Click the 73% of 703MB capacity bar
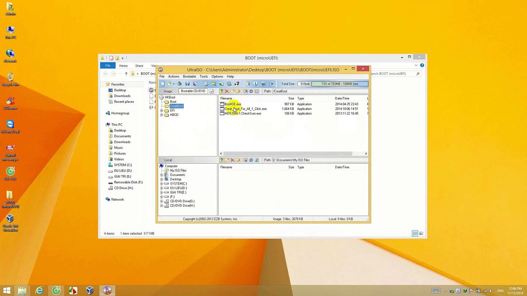This screenshot has width=527, height=296. coord(340,84)
